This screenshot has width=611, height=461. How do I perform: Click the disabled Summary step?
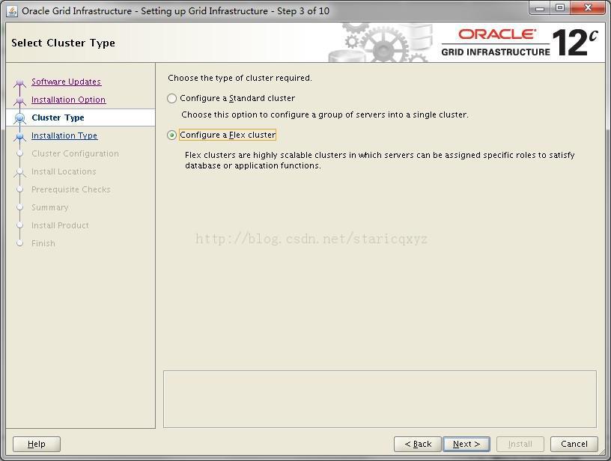[50, 207]
